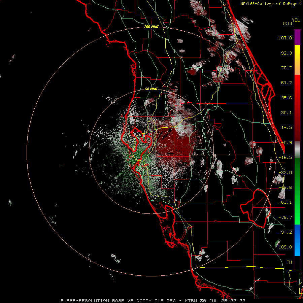Select the -32.0 scale value
The width and height of the screenshot is (303, 303).
click(285, 173)
